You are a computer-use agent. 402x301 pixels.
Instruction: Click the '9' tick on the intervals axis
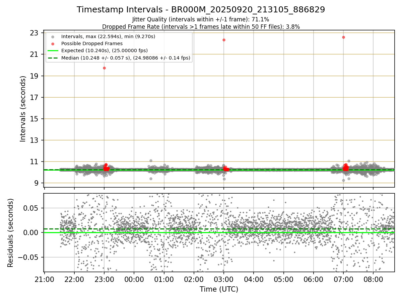[37, 183]
